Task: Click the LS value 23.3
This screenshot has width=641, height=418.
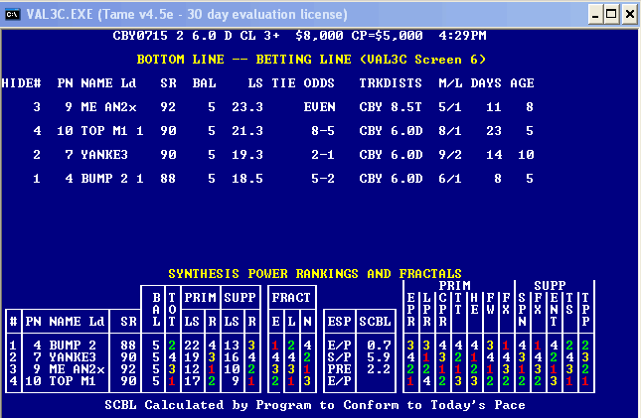Action: 247,107
